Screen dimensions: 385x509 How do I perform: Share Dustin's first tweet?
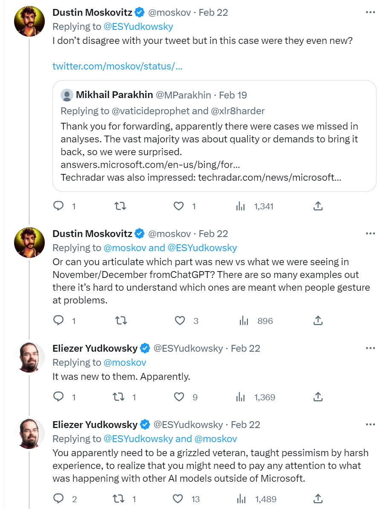click(x=318, y=206)
